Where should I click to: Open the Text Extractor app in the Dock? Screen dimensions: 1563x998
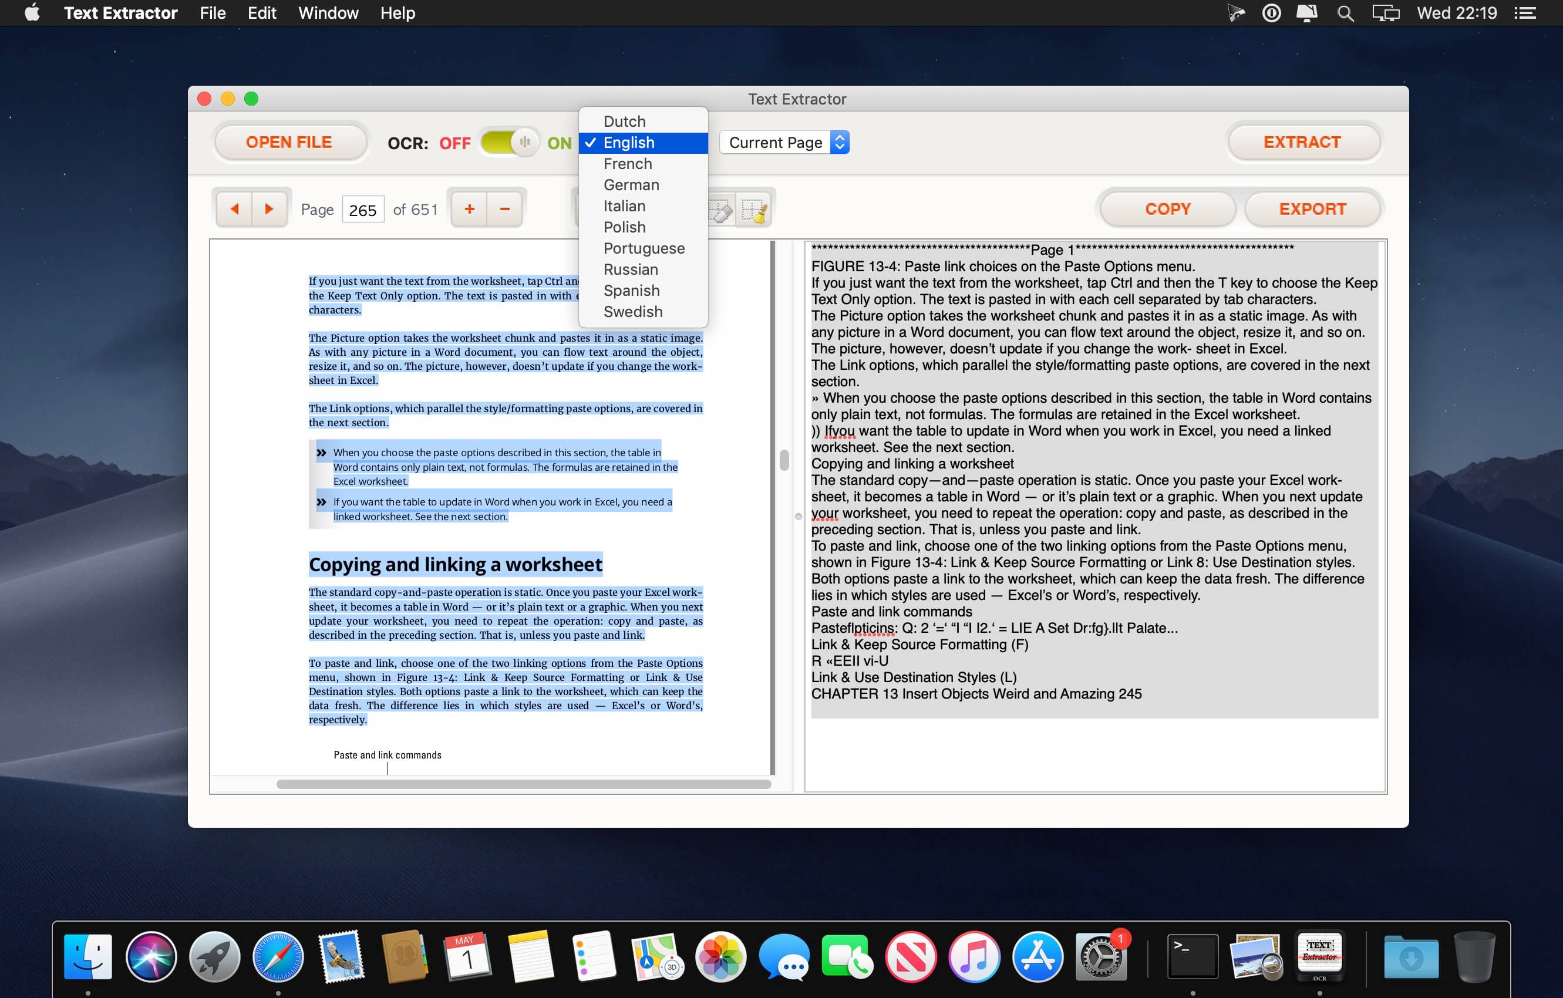1319,955
